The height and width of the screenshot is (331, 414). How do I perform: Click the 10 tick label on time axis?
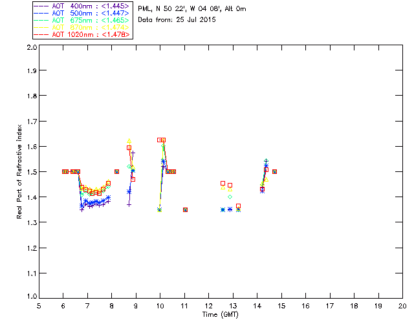(x=160, y=306)
